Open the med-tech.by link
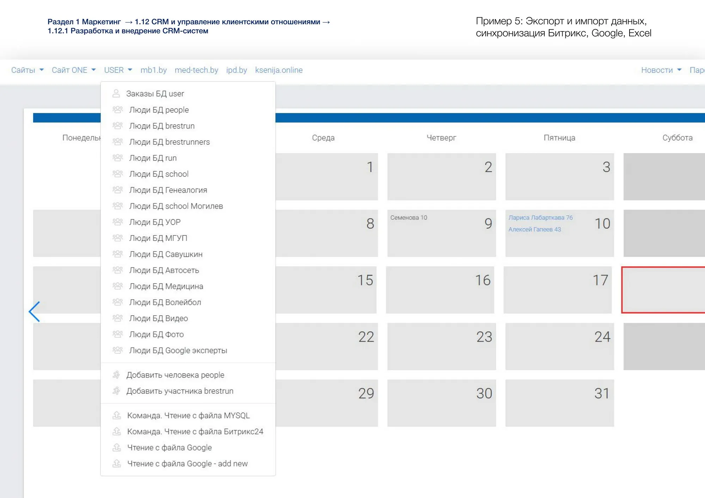The image size is (705, 498). pos(196,70)
